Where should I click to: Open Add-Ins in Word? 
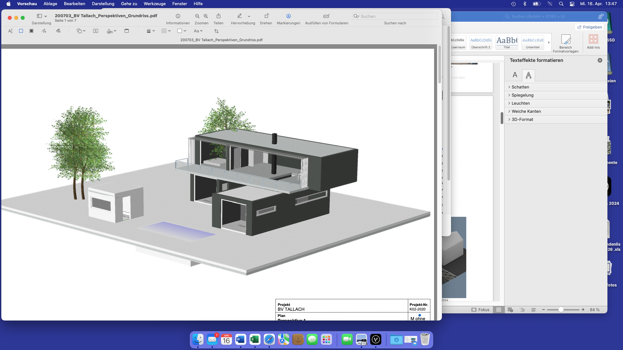point(593,42)
